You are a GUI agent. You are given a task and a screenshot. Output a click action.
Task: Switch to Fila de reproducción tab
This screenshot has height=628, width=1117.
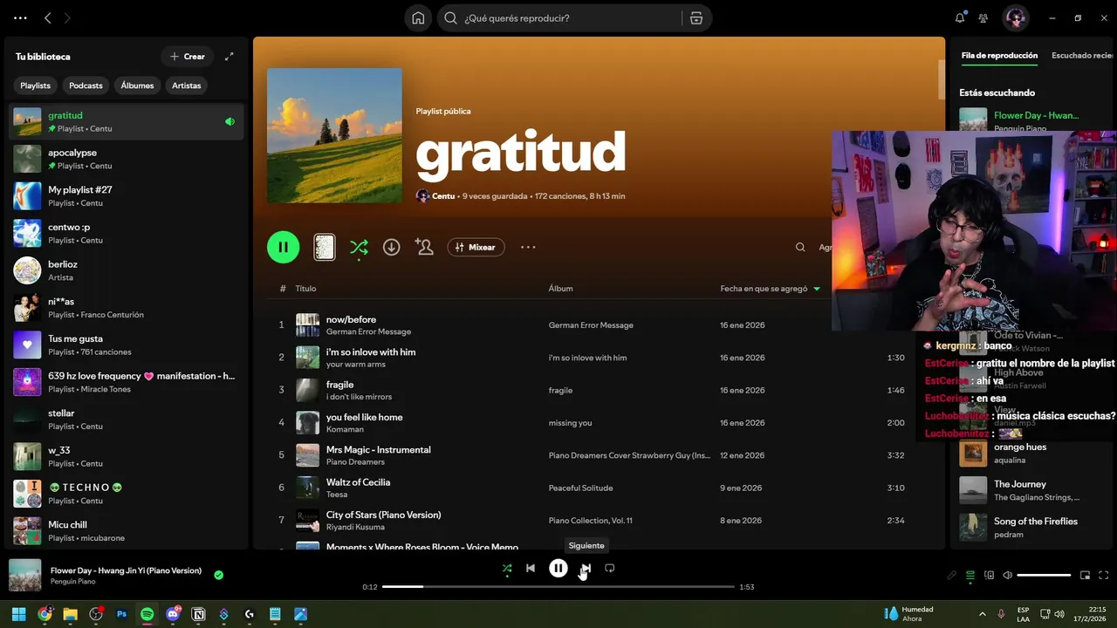pyautogui.click(x=999, y=56)
